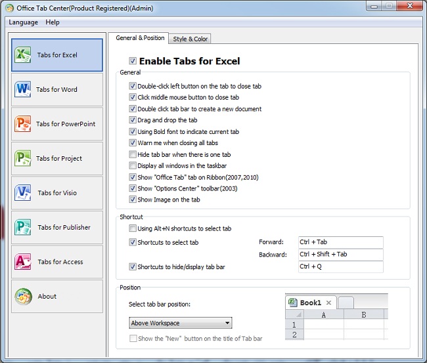Open the Tabs for PowerPoint settings
Screen dimensions: 427x363
click(57, 123)
